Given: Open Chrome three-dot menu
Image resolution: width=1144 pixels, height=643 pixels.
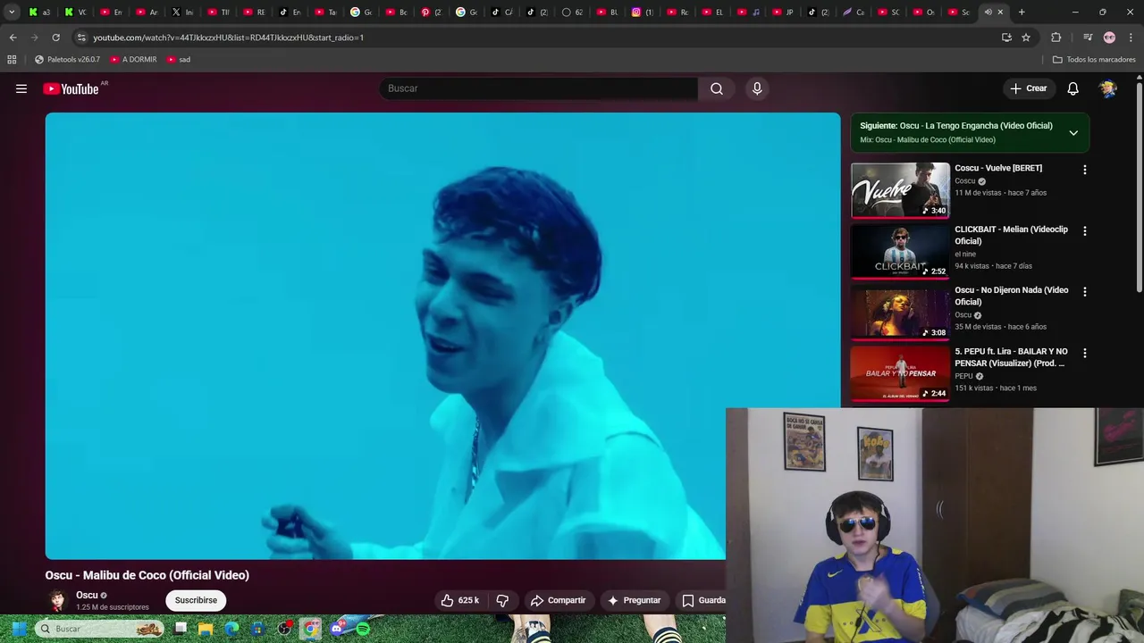Looking at the screenshot, I should (x=1131, y=38).
